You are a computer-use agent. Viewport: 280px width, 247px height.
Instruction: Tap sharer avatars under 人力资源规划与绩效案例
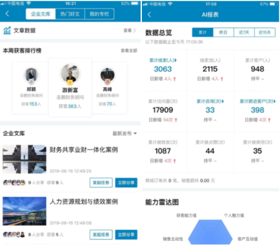click(14, 235)
